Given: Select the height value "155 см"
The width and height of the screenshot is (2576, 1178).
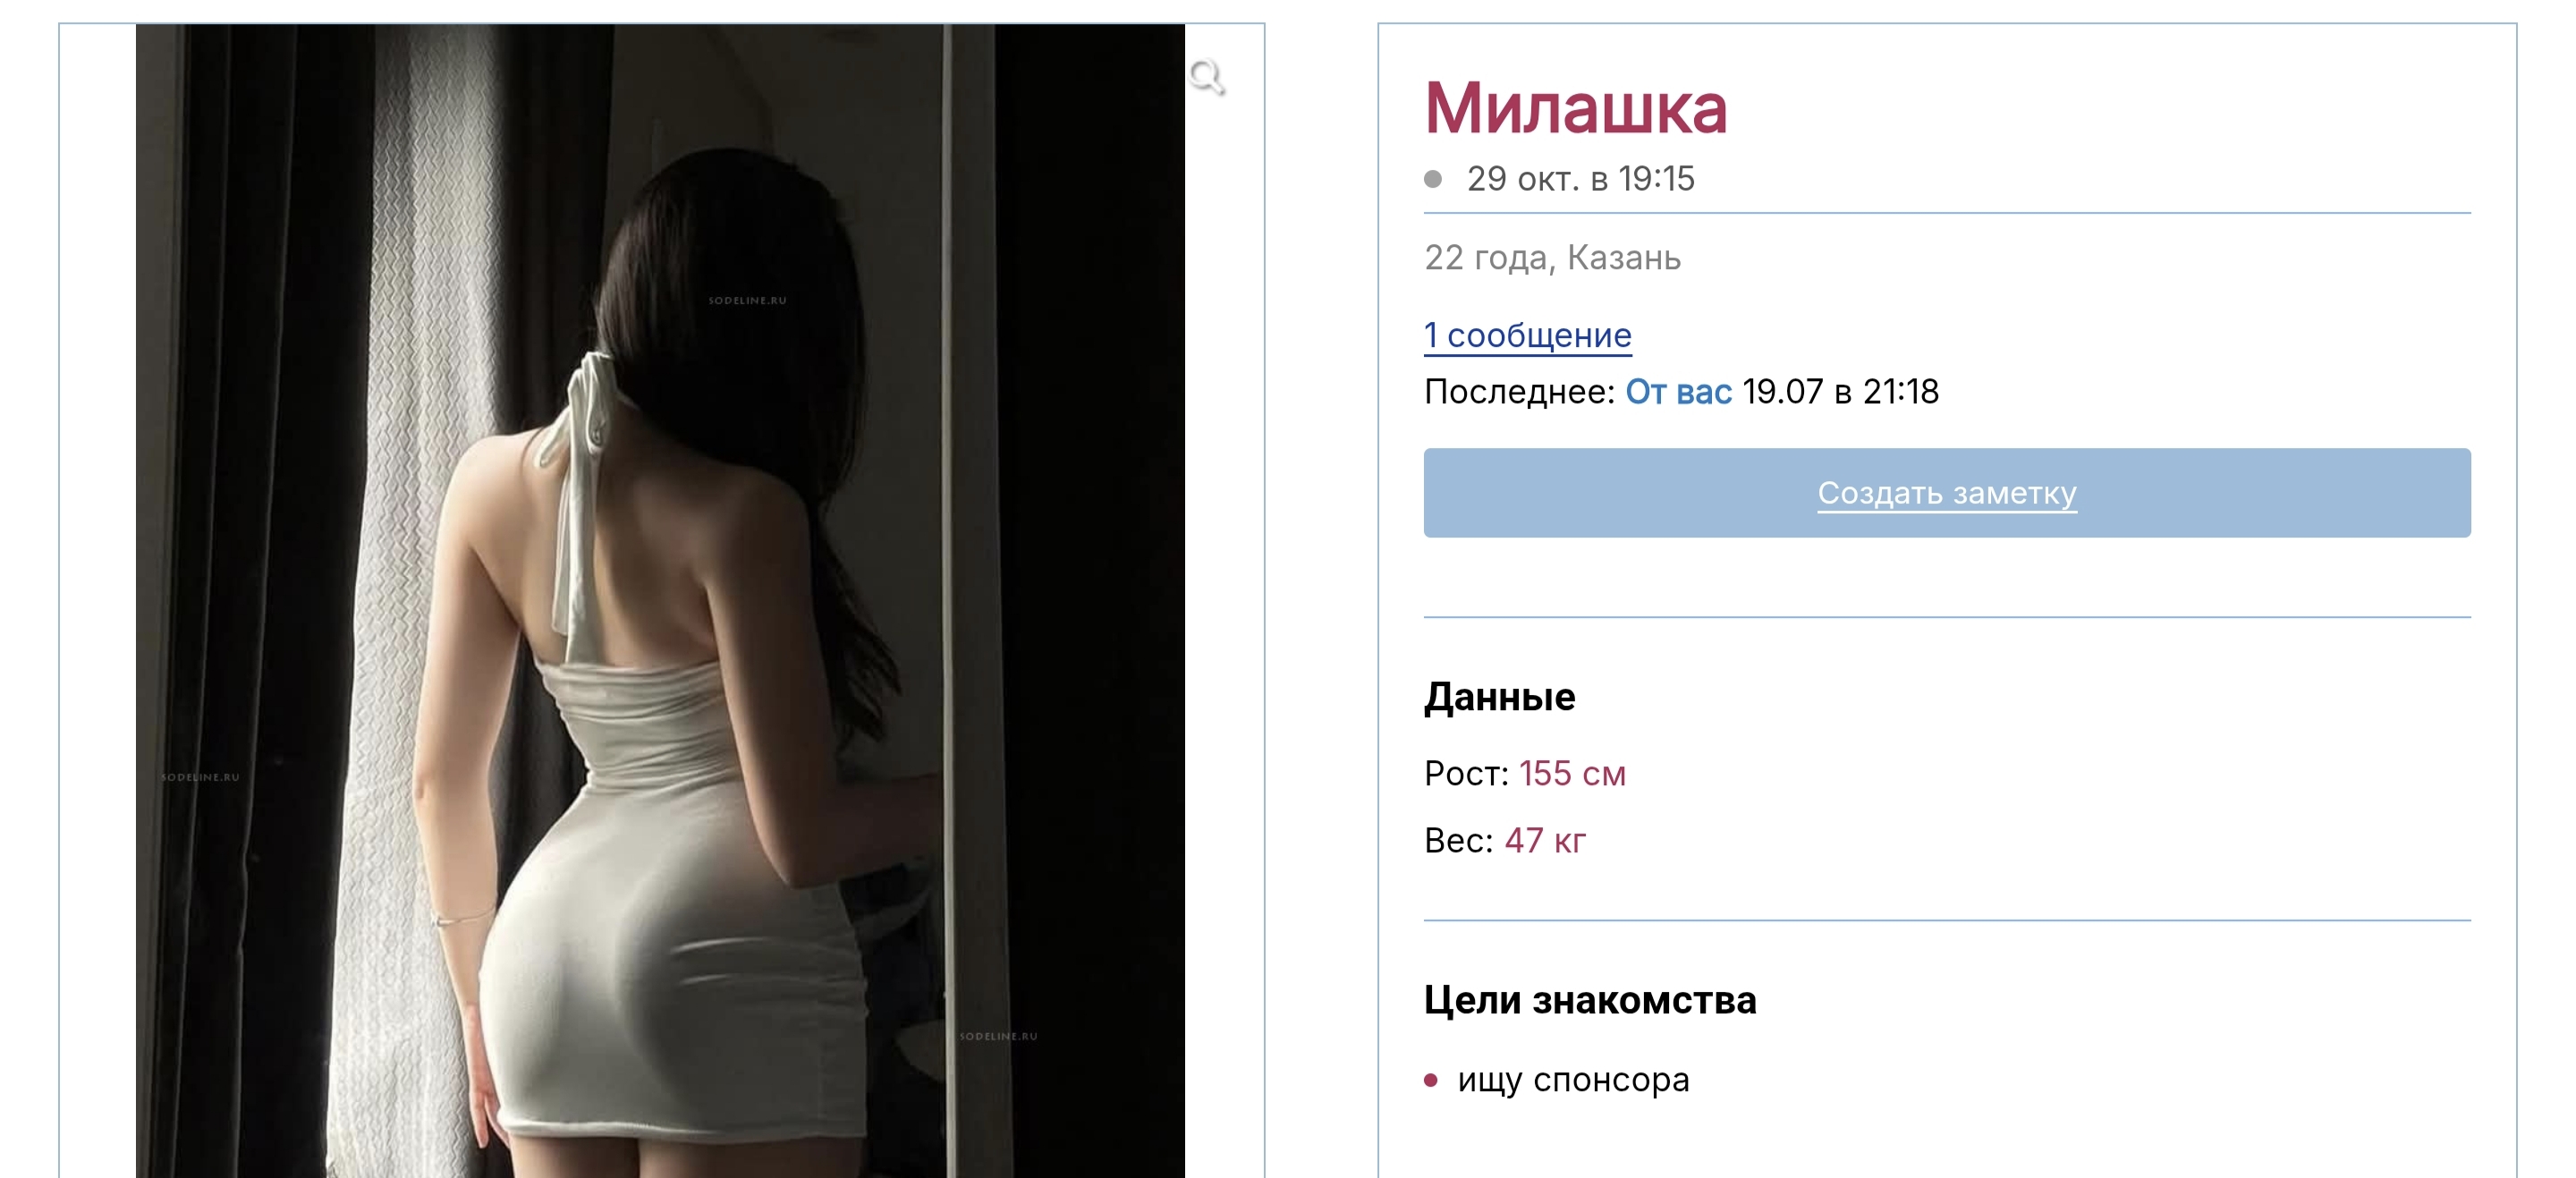Looking at the screenshot, I should pyautogui.click(x=1572, y=774).
